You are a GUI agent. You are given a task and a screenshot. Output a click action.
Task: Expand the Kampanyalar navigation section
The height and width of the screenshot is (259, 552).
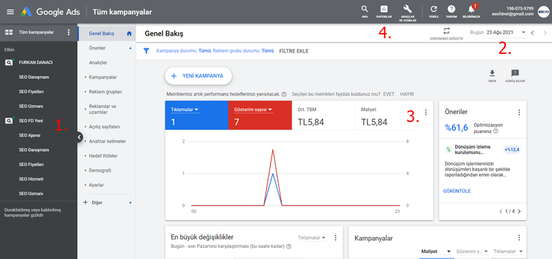pyautogui.click(x=103, y=77)
